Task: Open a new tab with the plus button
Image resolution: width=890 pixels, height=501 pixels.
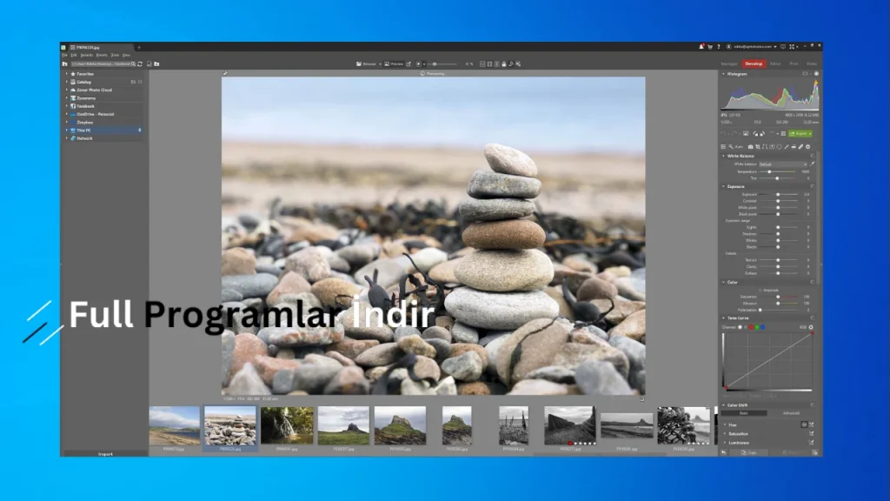Action: point(139,47)
